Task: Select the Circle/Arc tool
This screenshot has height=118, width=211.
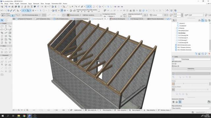Action: tap(6, 68)
